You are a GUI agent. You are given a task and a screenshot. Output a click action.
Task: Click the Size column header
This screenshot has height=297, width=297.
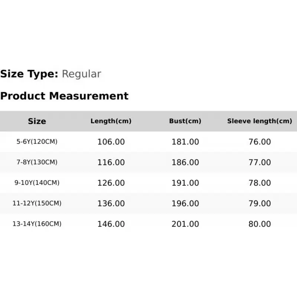click(x=37, y=121)
